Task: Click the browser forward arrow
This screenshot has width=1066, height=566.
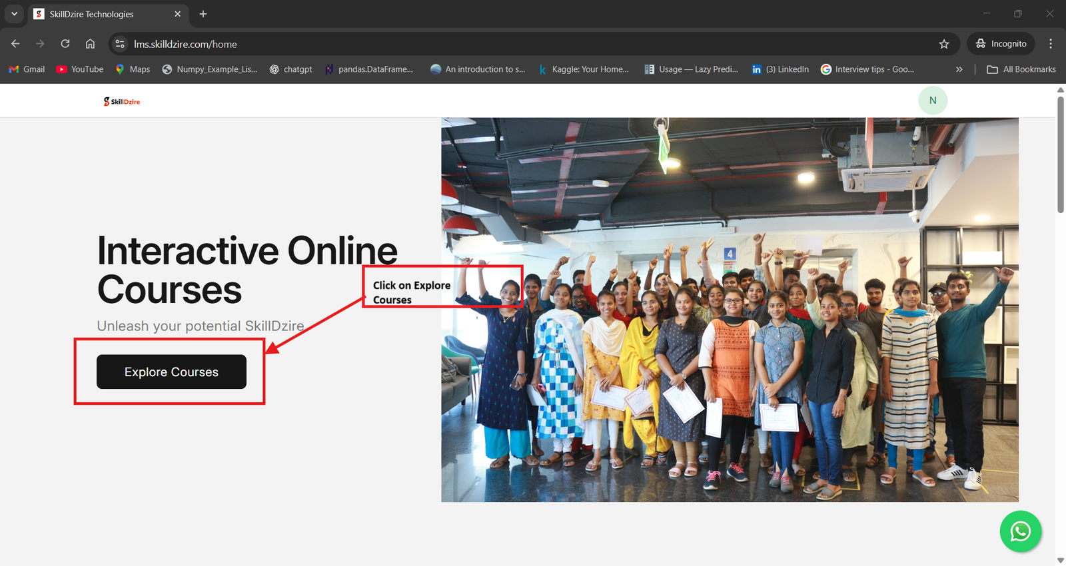Action: (40, 44)
